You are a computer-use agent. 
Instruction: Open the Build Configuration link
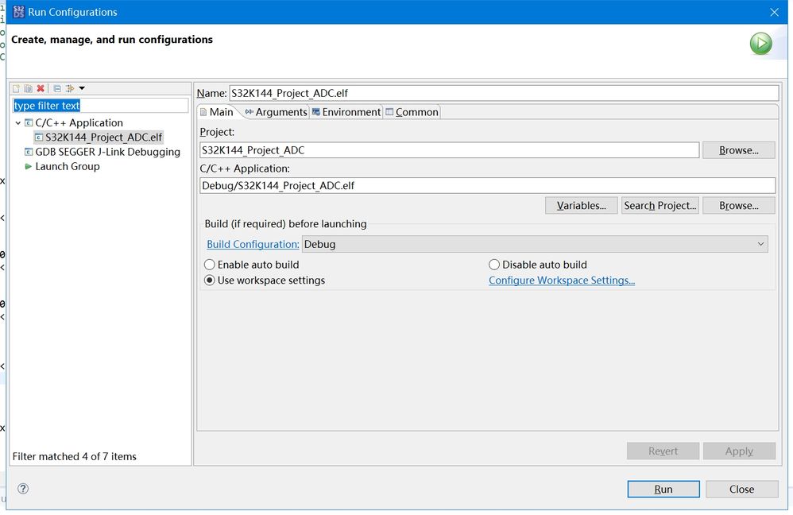[x=253, y=244]
